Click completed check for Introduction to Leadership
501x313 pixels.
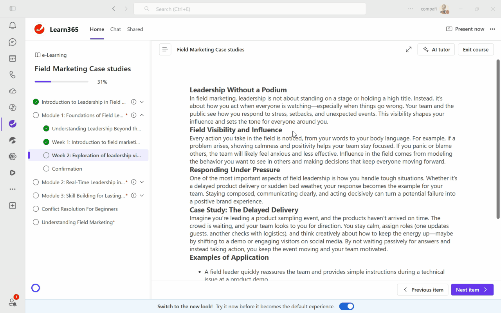pyautogui.click(x=36, y=102)
